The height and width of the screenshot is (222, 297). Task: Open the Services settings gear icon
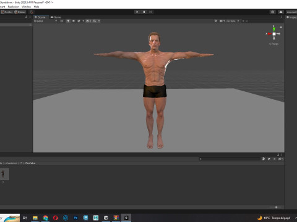[273, 12]
